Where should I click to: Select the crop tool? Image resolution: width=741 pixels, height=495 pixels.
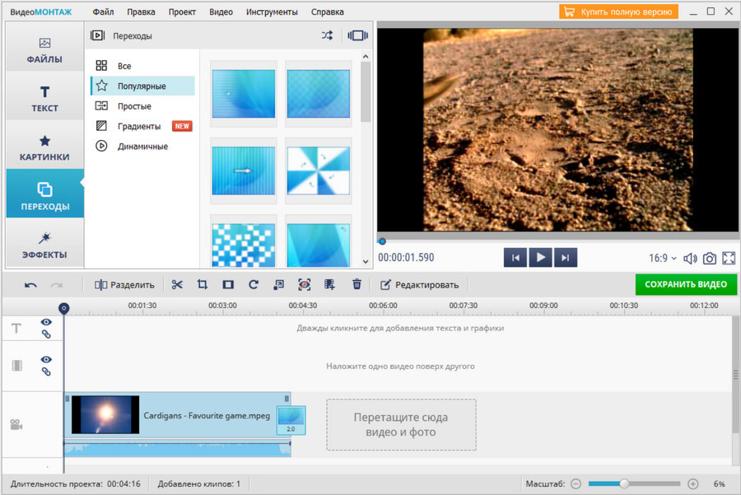203,285
